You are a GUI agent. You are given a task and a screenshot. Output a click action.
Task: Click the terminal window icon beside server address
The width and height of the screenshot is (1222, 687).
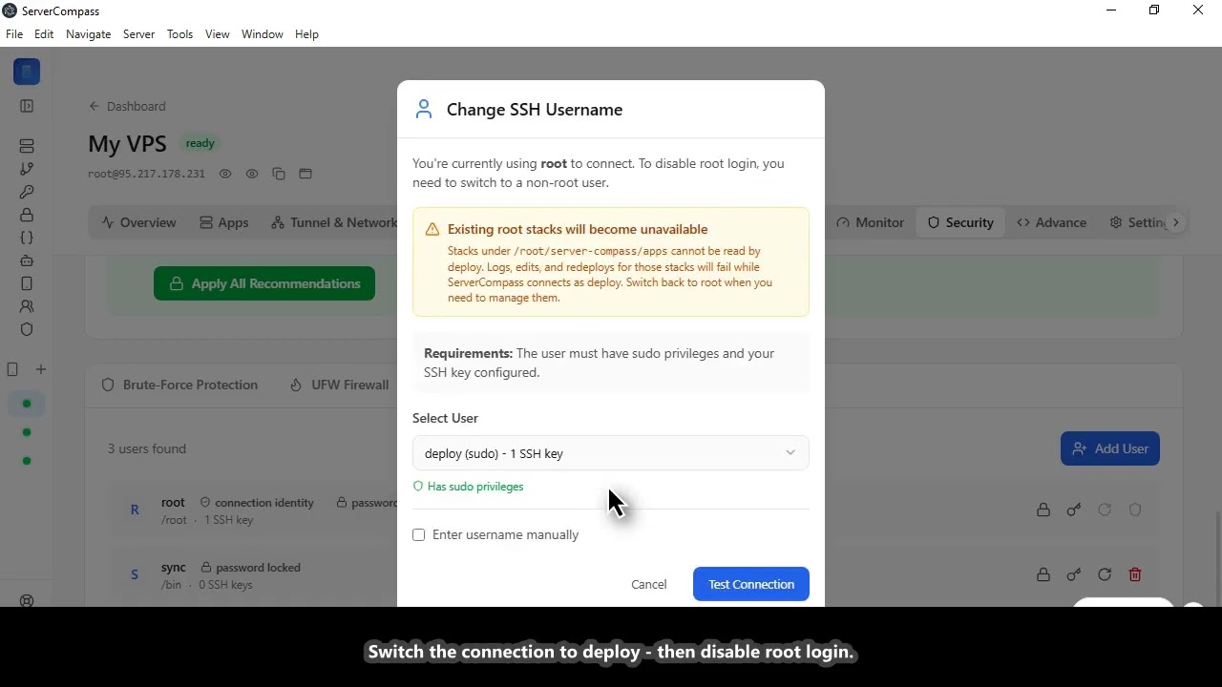(305, 174)
